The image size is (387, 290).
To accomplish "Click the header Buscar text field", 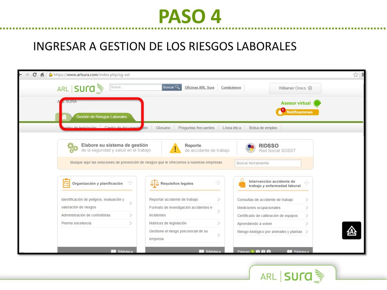I will (x=136, y=87).
